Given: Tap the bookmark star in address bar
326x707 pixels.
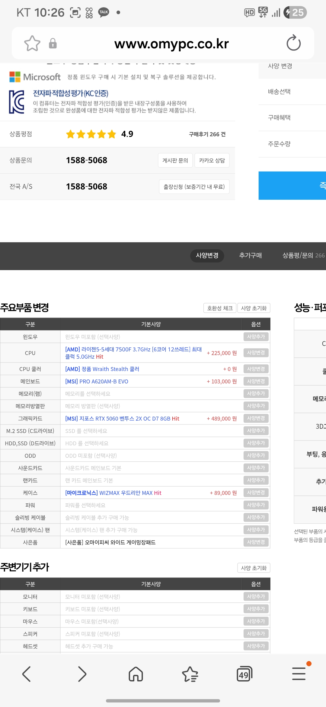Looking at the screenshot, I should pos(32,44).
